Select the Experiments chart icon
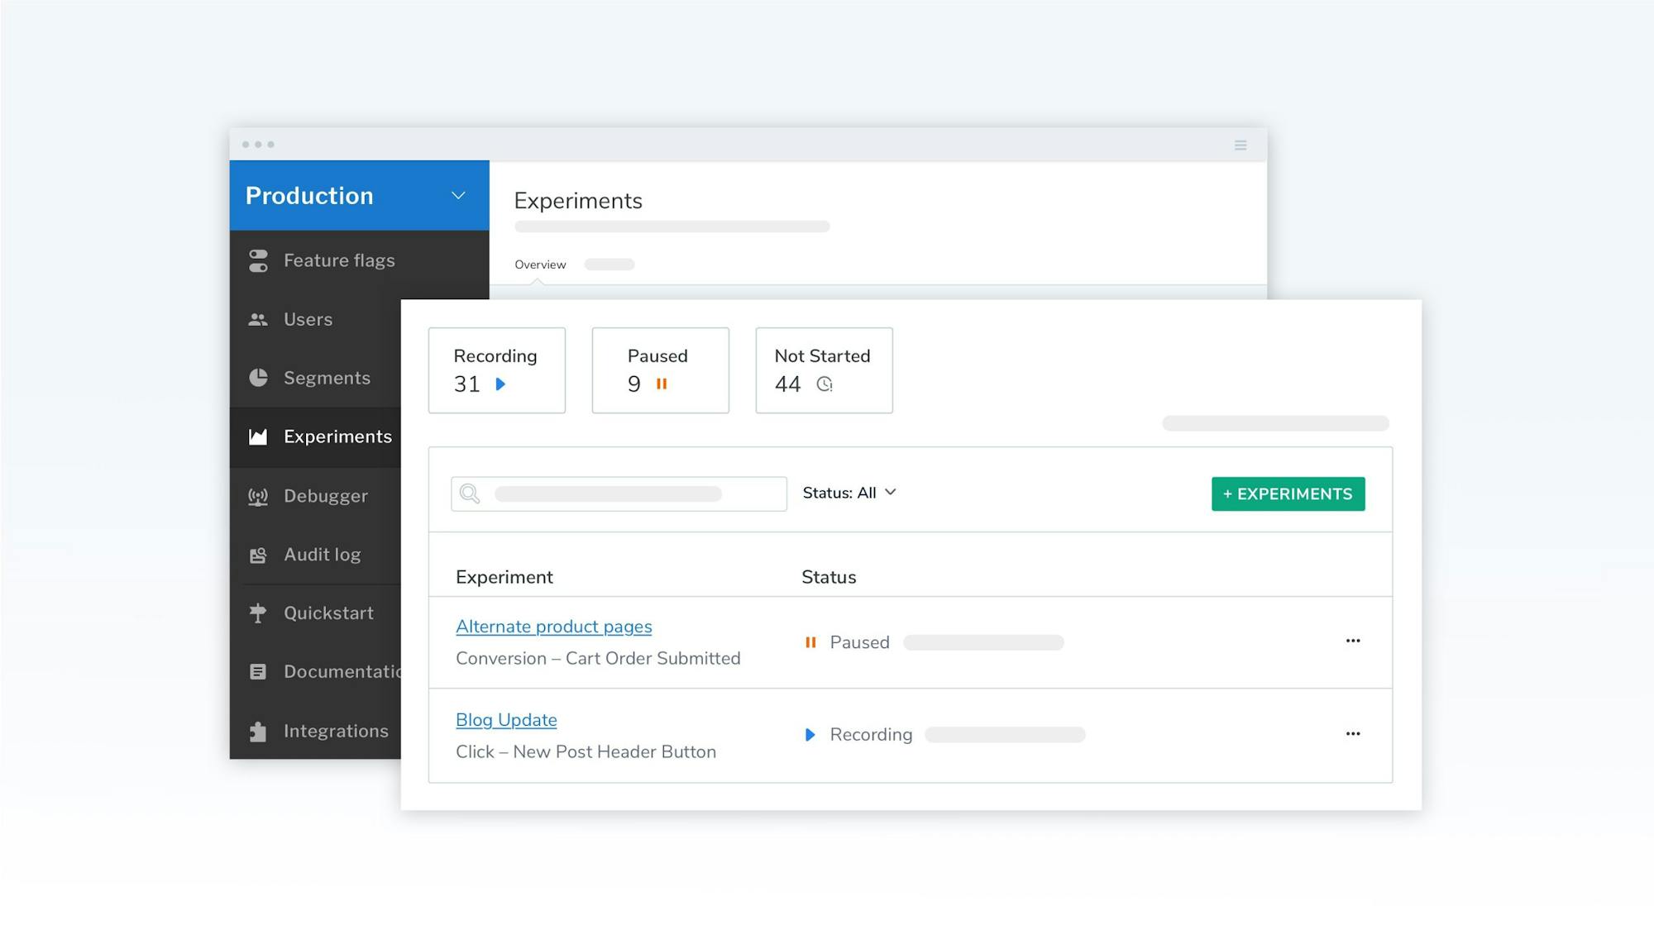Viewport: 1654px width, 930px height. [x=257, y=436]
